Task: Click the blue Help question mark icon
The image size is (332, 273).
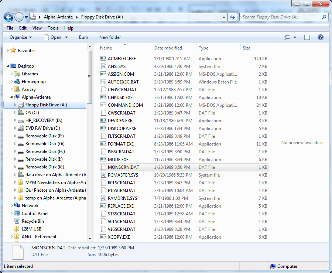Action: pyautogui.click(x=321, y=37)
